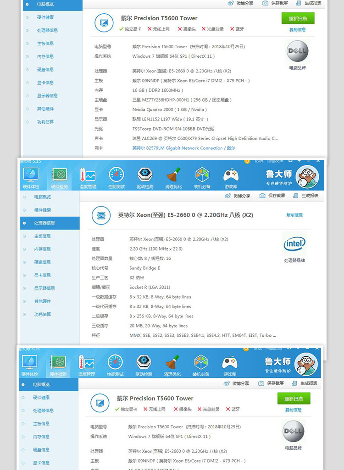Open 硬件体检 in the middle window toolbar

[31, 178]
